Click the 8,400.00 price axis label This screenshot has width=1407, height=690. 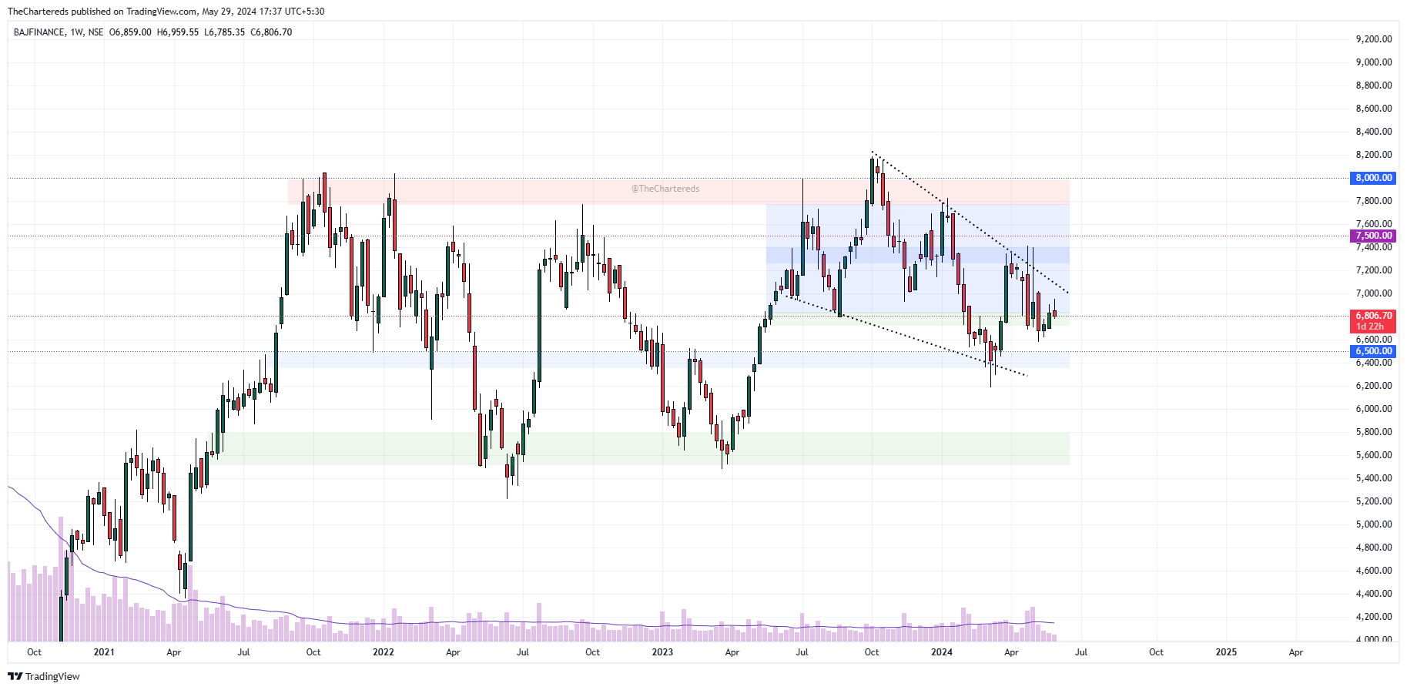[x=1374, y=132]
